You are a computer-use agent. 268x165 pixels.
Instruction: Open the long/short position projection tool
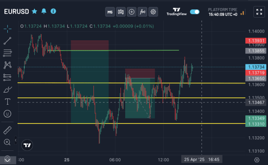(x=7, y=77)
